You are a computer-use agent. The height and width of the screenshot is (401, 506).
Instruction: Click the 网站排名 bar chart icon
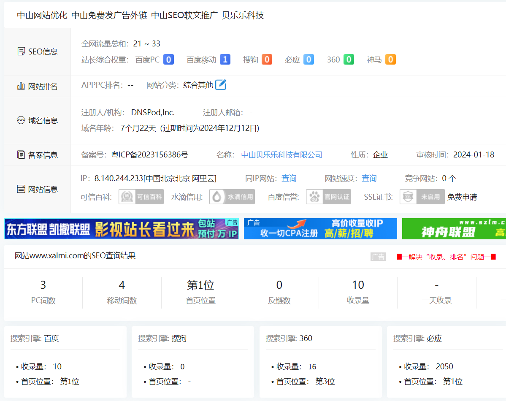point(21,86)
